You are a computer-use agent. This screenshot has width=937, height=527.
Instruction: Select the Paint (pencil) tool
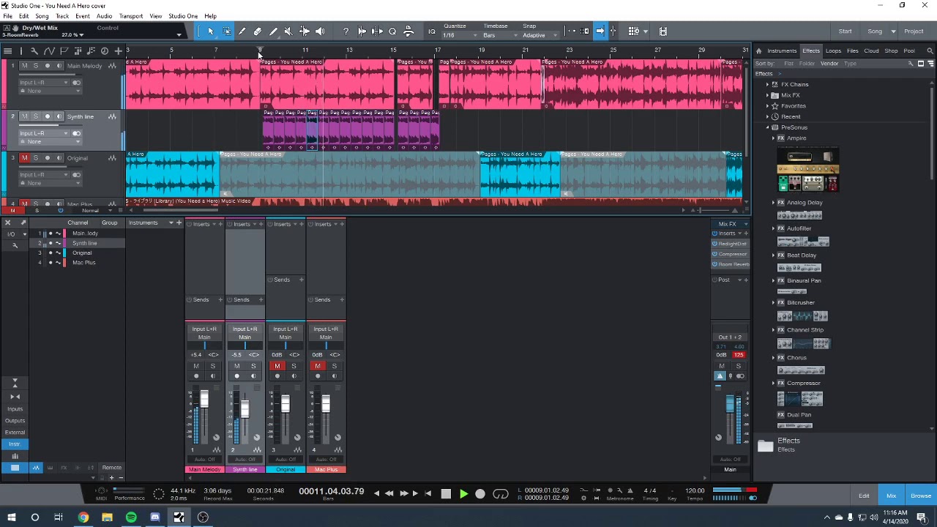click(273, 31)
